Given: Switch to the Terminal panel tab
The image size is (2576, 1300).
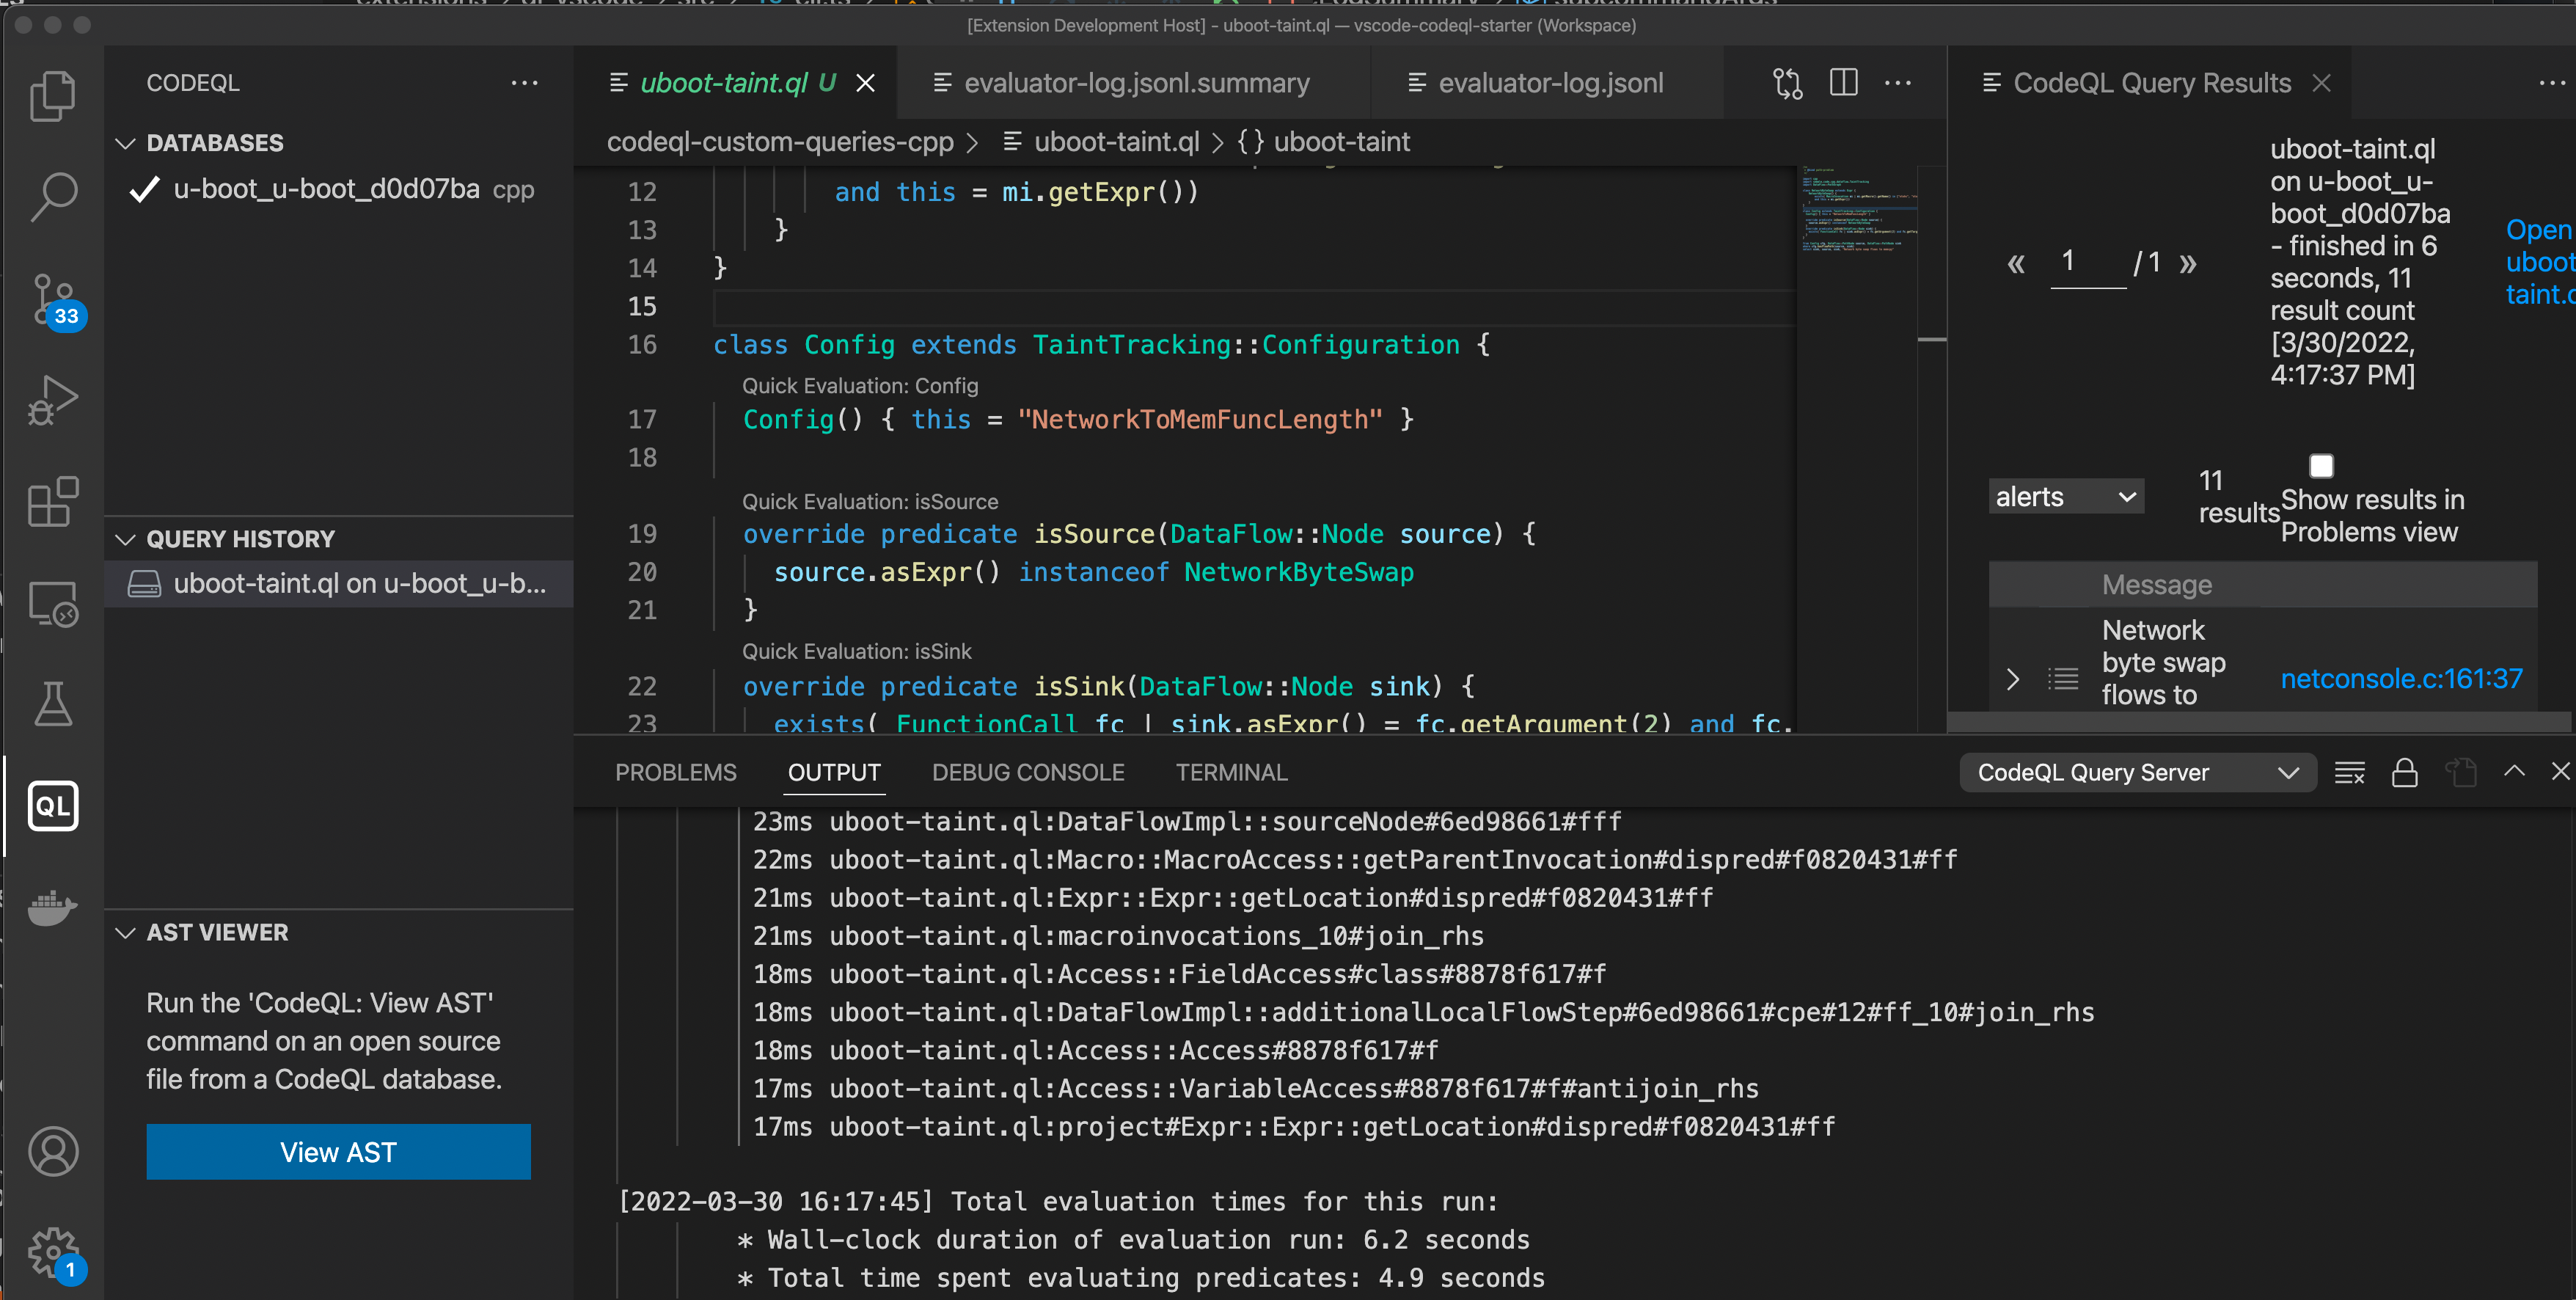Looking at the screenshot, I should pos(1231,773).
